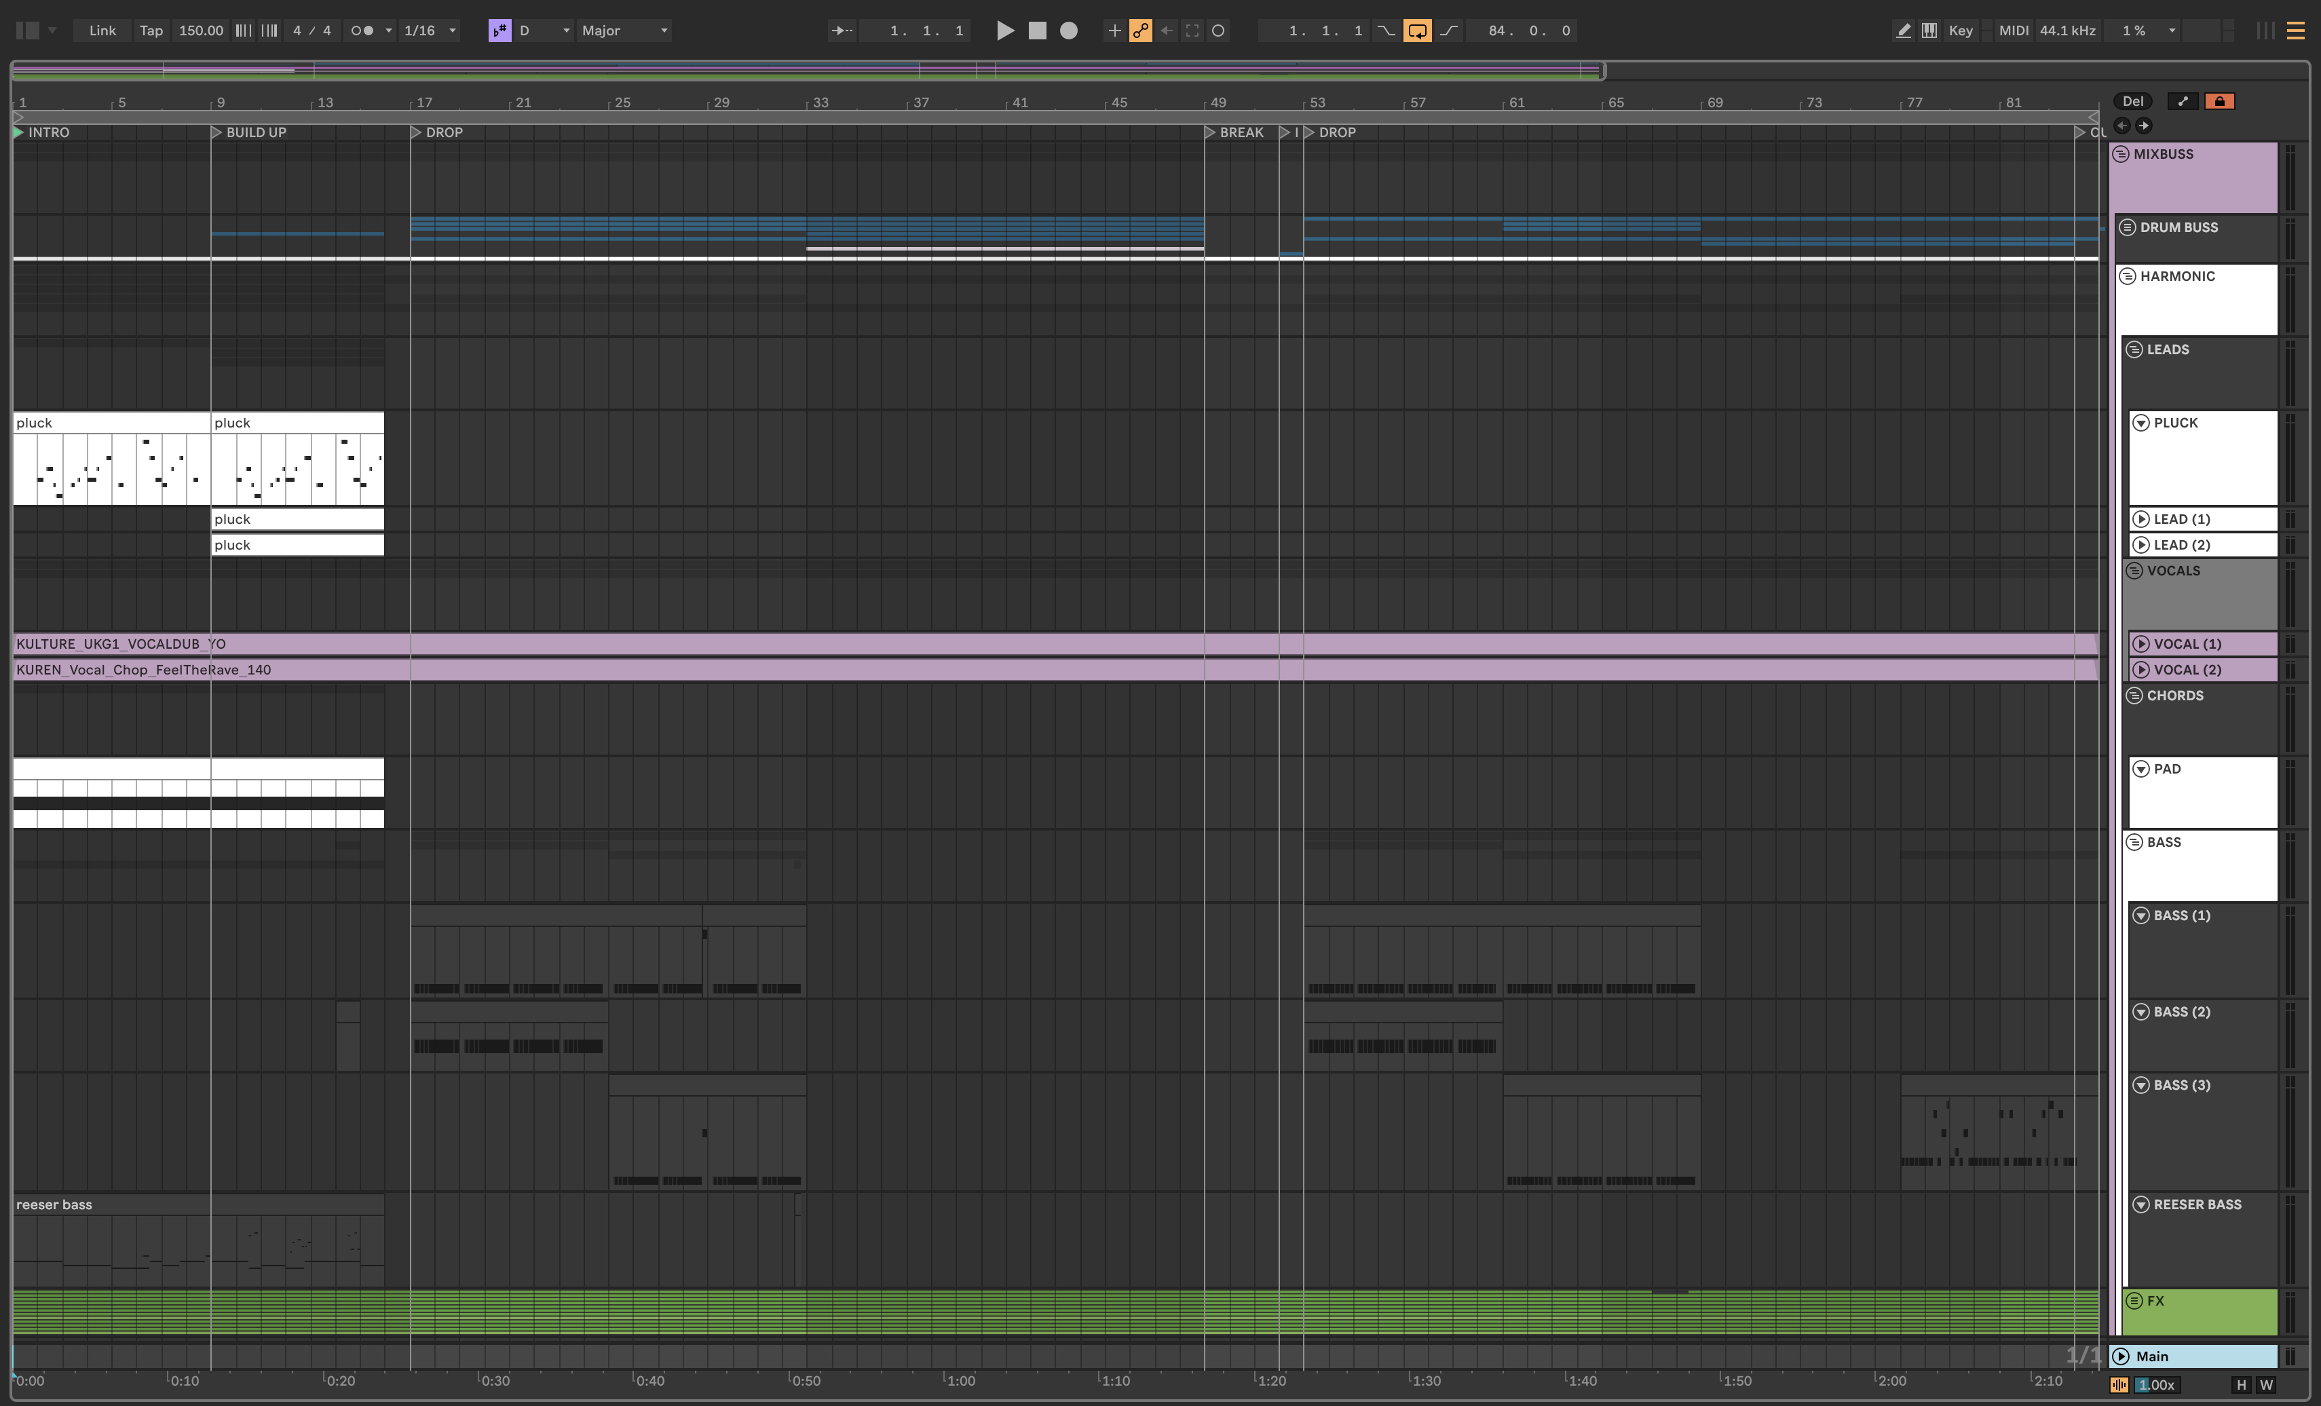Enable Draw Mode pencil icon
This screenshot has width=2321, height=1406.
[1903, 30]
